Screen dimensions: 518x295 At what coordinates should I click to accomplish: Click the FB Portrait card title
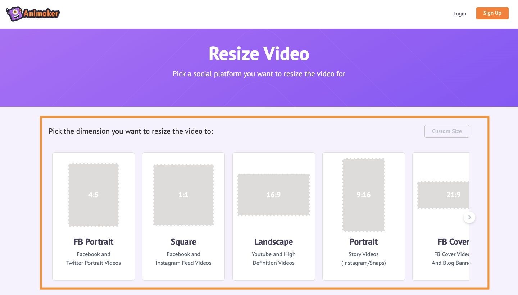point(94,242)
